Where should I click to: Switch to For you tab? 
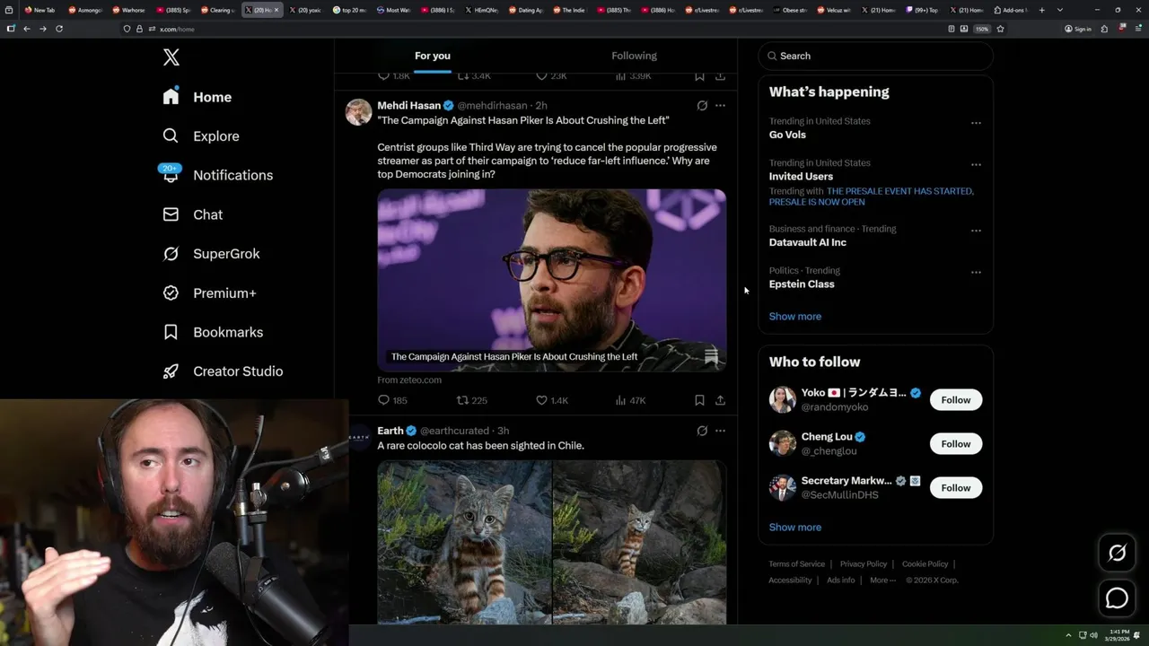[x=433, y=56]
